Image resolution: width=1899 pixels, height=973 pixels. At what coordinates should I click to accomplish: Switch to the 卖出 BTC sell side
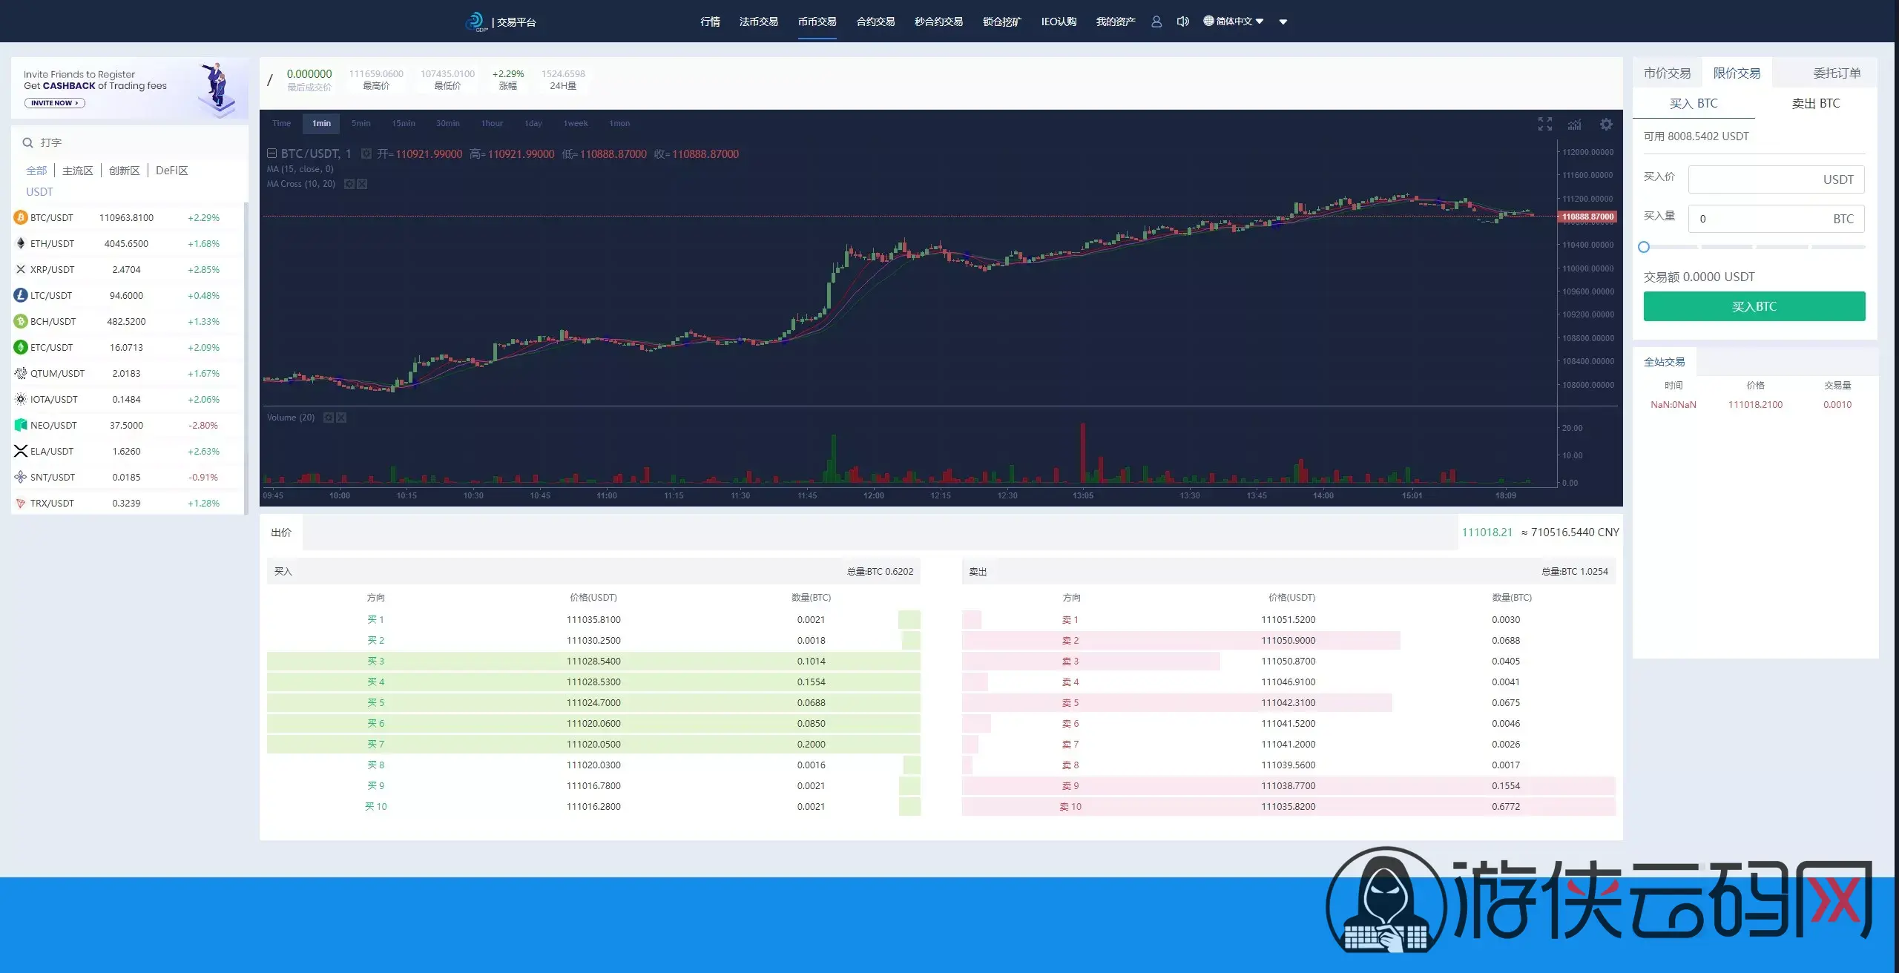coord(1815,103)
